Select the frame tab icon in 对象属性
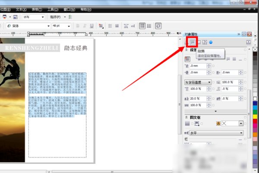 tap(199, 42)
